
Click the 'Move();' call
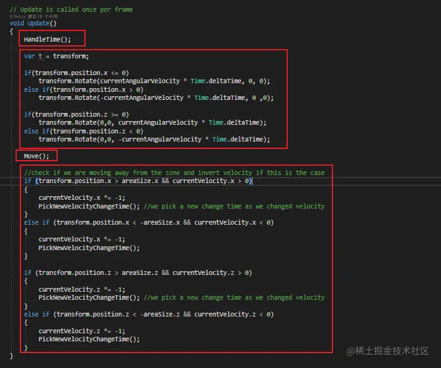click(37, 156)
